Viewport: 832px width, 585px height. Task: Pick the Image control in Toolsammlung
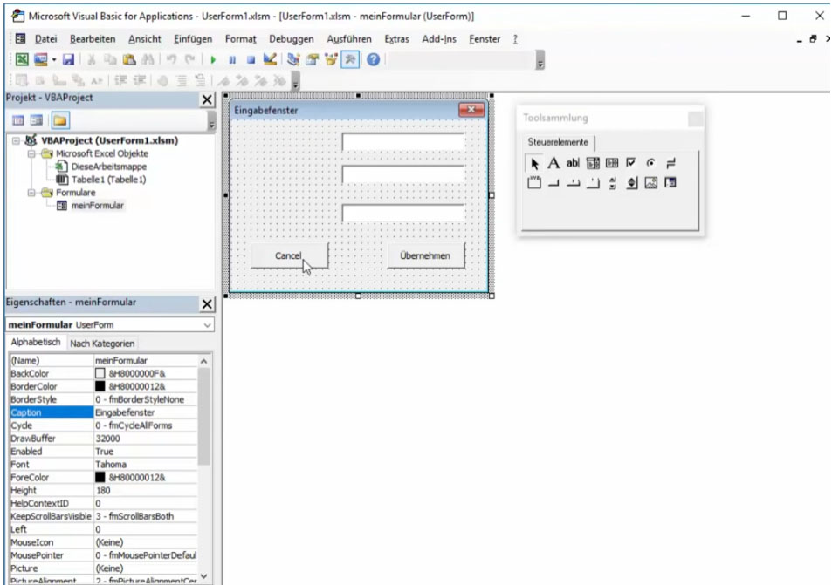click(651, 183)
